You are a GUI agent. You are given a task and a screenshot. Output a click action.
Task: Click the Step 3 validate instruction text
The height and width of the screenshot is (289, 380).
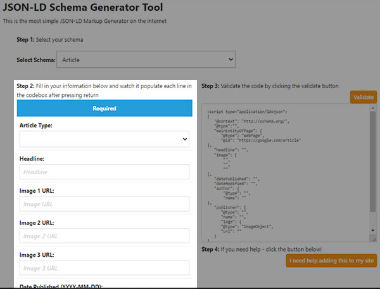(270, 86)
